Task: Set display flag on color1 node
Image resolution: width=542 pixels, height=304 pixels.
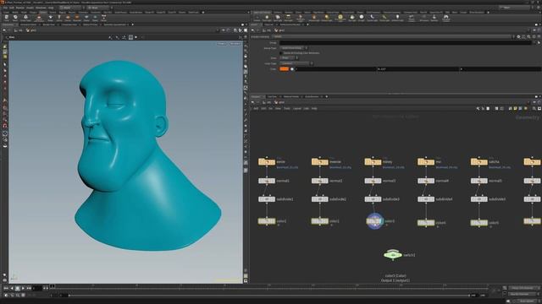Action: [273, 221]
